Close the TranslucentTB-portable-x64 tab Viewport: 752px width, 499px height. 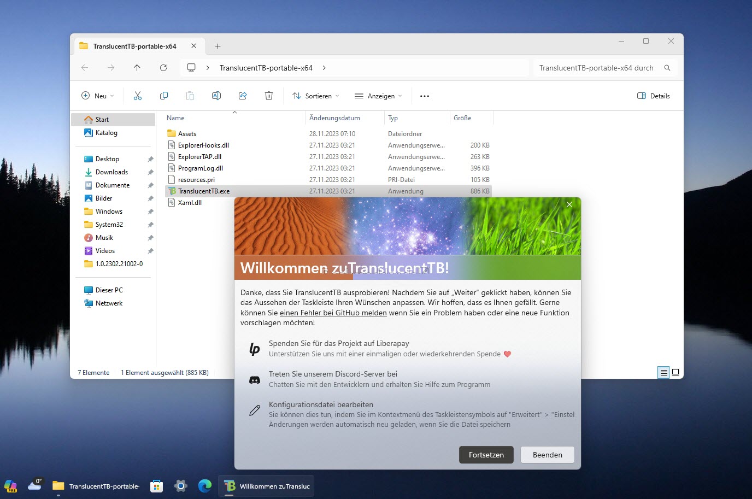point(193,46)
